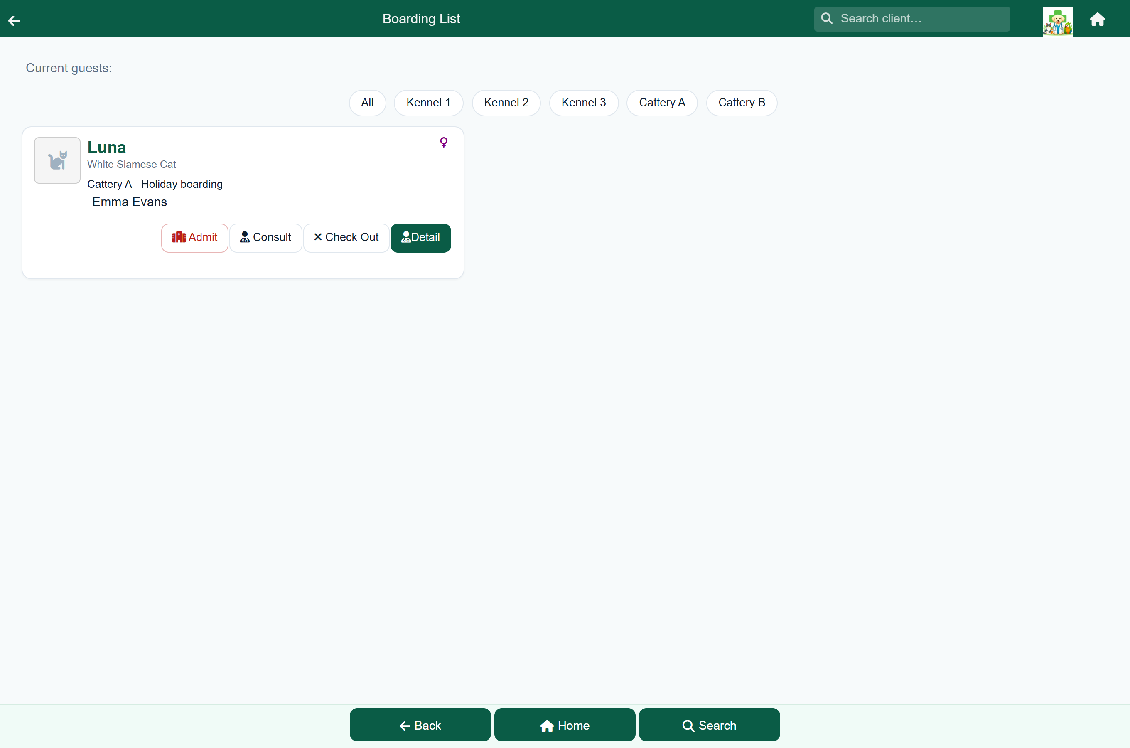Click the pet name Luna
1130x748 pixels.
tap(107, 148)
